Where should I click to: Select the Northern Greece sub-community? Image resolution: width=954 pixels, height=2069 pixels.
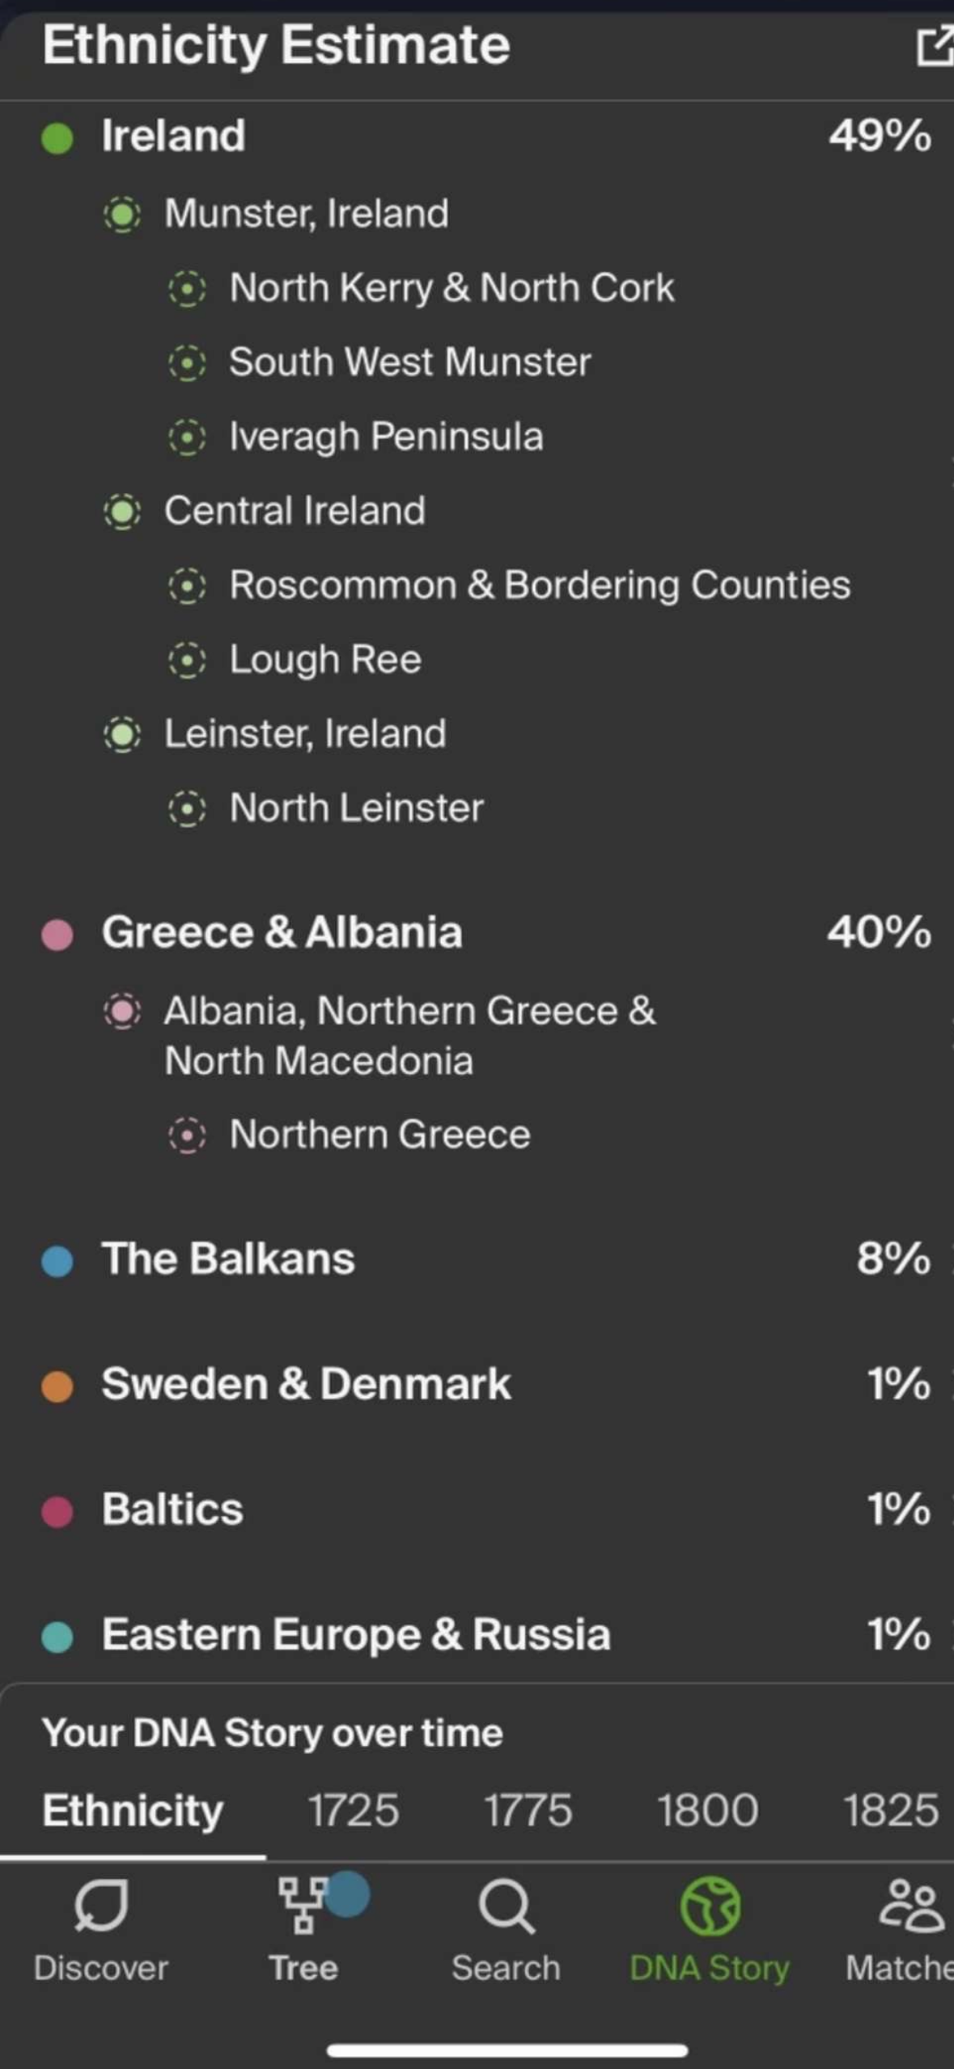coord(379,1135)
